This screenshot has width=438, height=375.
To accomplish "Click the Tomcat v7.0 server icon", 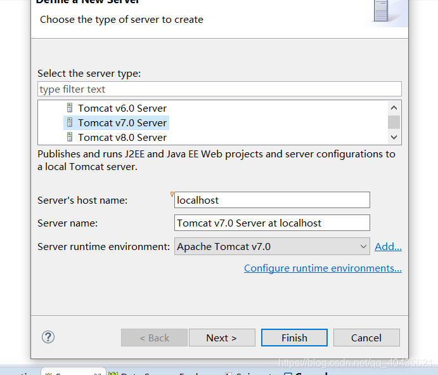I will (x=70, y=122).
